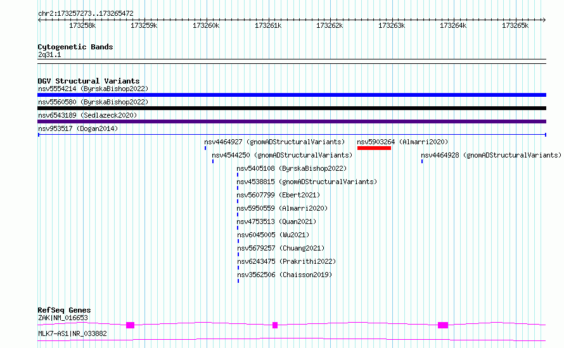This screenshot has width=564, height=348.
Task: Click the 173260k ruler label
Action: pos(206,25)
